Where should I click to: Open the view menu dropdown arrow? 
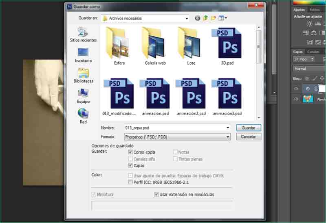(226, 18)
